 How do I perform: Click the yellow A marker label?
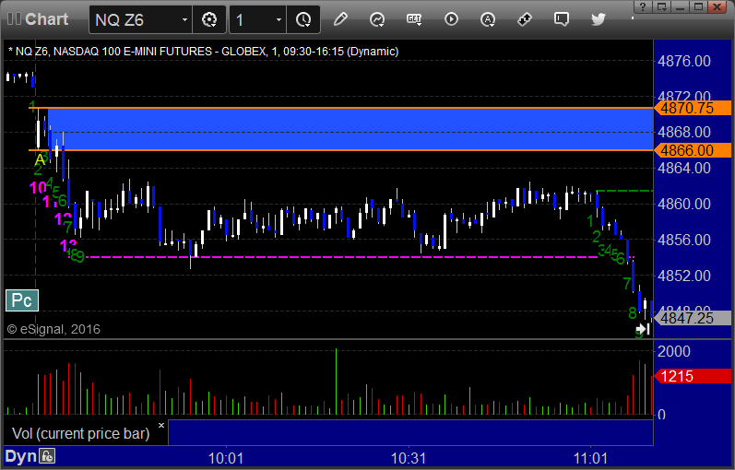click(40, 160)
